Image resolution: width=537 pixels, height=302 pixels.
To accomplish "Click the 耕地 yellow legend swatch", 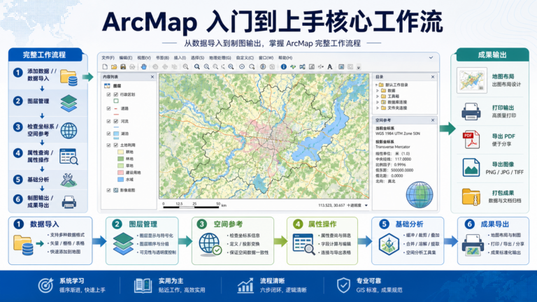I will click(x=120, y=152).
